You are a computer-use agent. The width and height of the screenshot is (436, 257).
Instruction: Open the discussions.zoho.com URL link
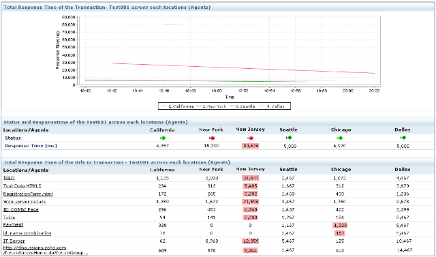(x=46, y=250)
